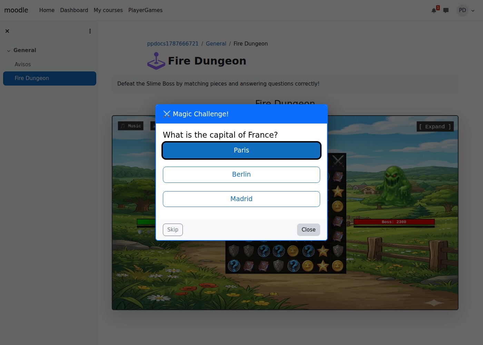Screen dimensions: 483x345
Task: Click the red Boss health bar
Action: pyautogui.click(x=394, y=222)
